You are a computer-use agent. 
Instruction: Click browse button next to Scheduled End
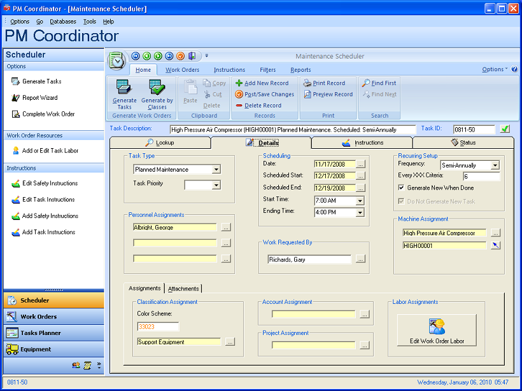pos(360,188)
